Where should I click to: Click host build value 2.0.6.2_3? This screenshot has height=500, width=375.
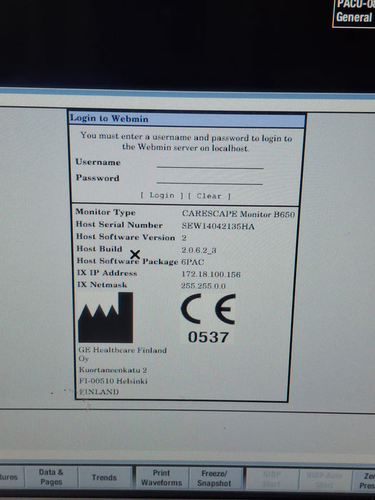coord(199,250)
